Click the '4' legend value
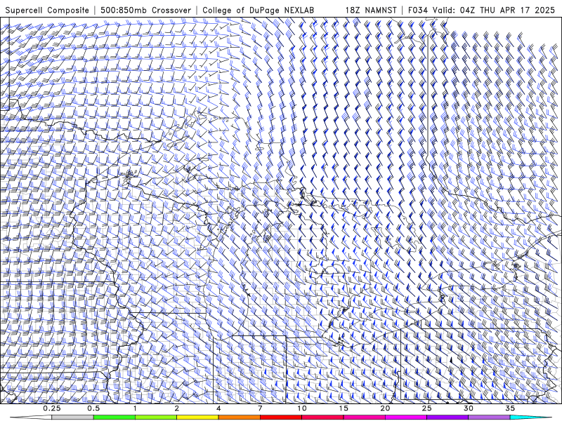This screenshot has width=562, height=421. 218,408
